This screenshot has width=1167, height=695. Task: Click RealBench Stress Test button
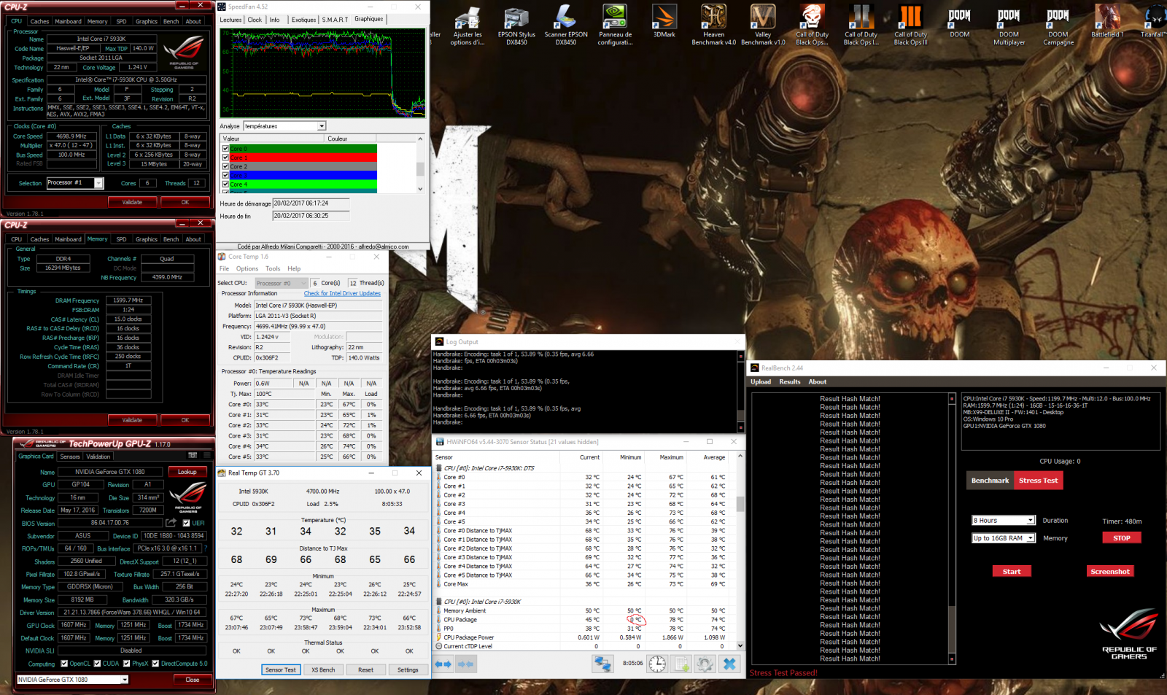pos(1039,481)
